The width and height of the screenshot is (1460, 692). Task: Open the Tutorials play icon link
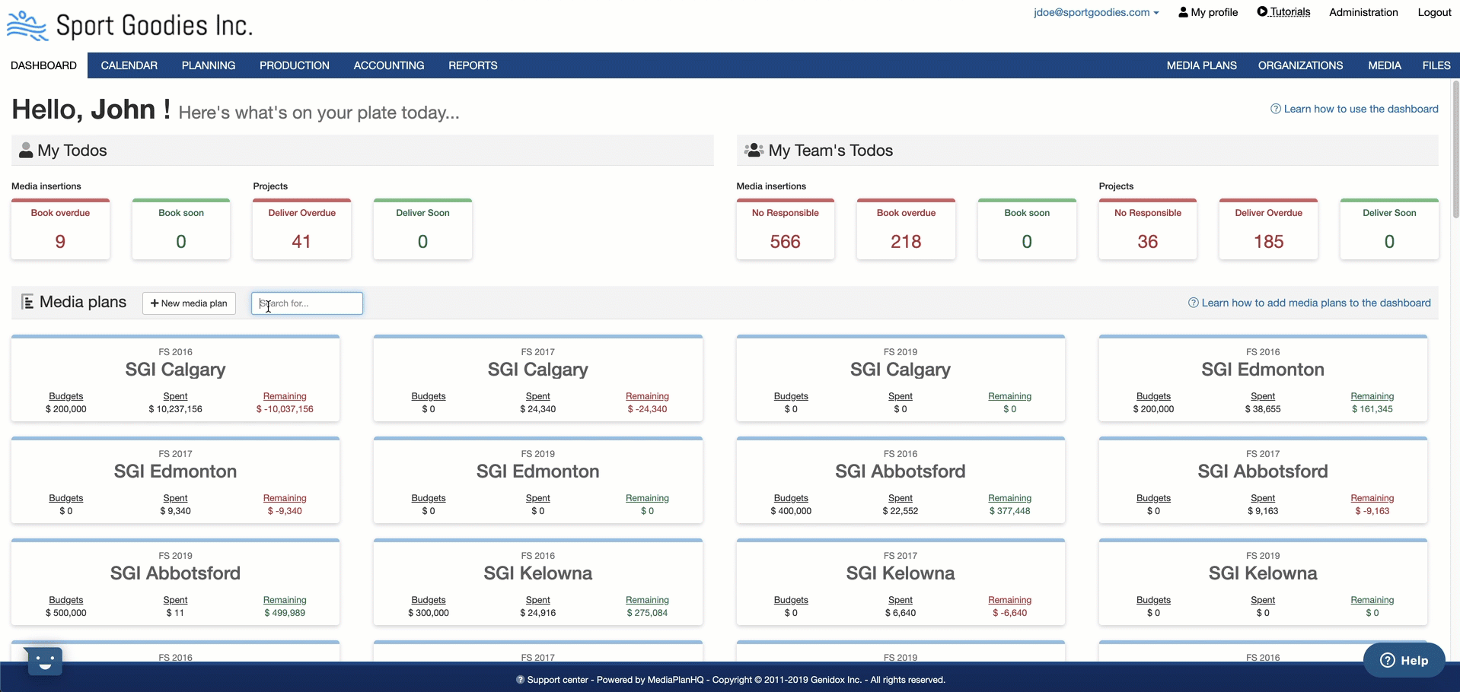click(x=1262, y=12)
